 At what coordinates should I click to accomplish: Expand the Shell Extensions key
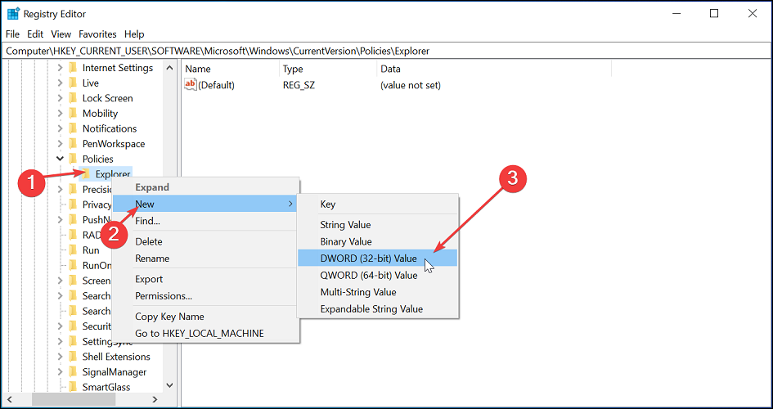61,357
